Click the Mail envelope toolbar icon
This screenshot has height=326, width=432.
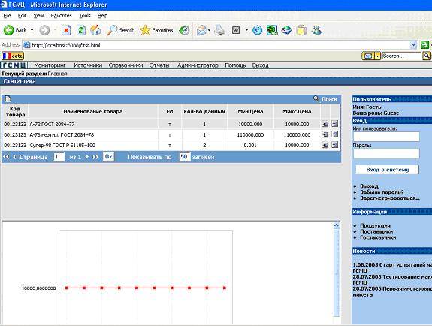201,30
